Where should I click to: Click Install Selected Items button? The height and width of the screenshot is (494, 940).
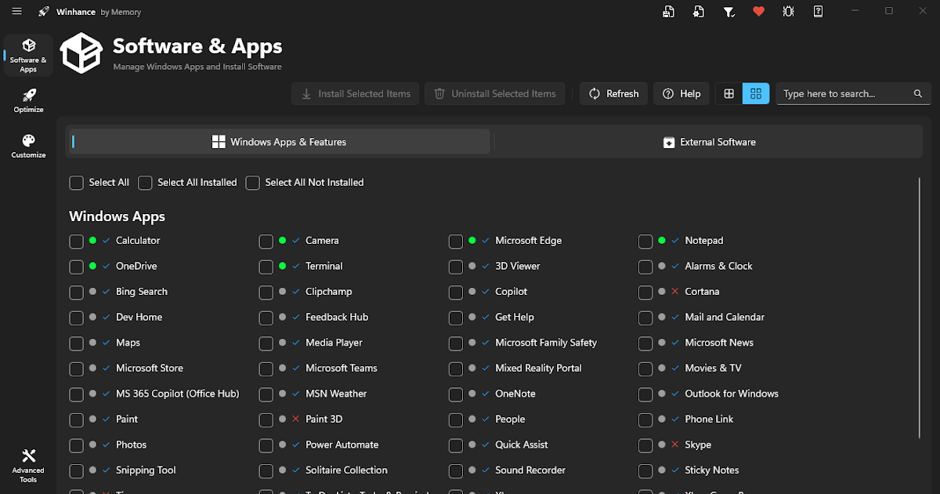tap(356, 93)
